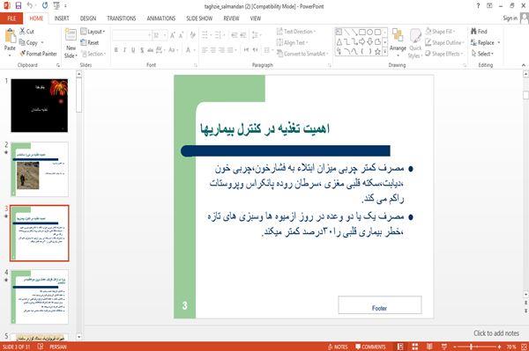The height and width of the screenshot is (351, 529).
Task: Click the Arrange button
Action: point(398,42)
